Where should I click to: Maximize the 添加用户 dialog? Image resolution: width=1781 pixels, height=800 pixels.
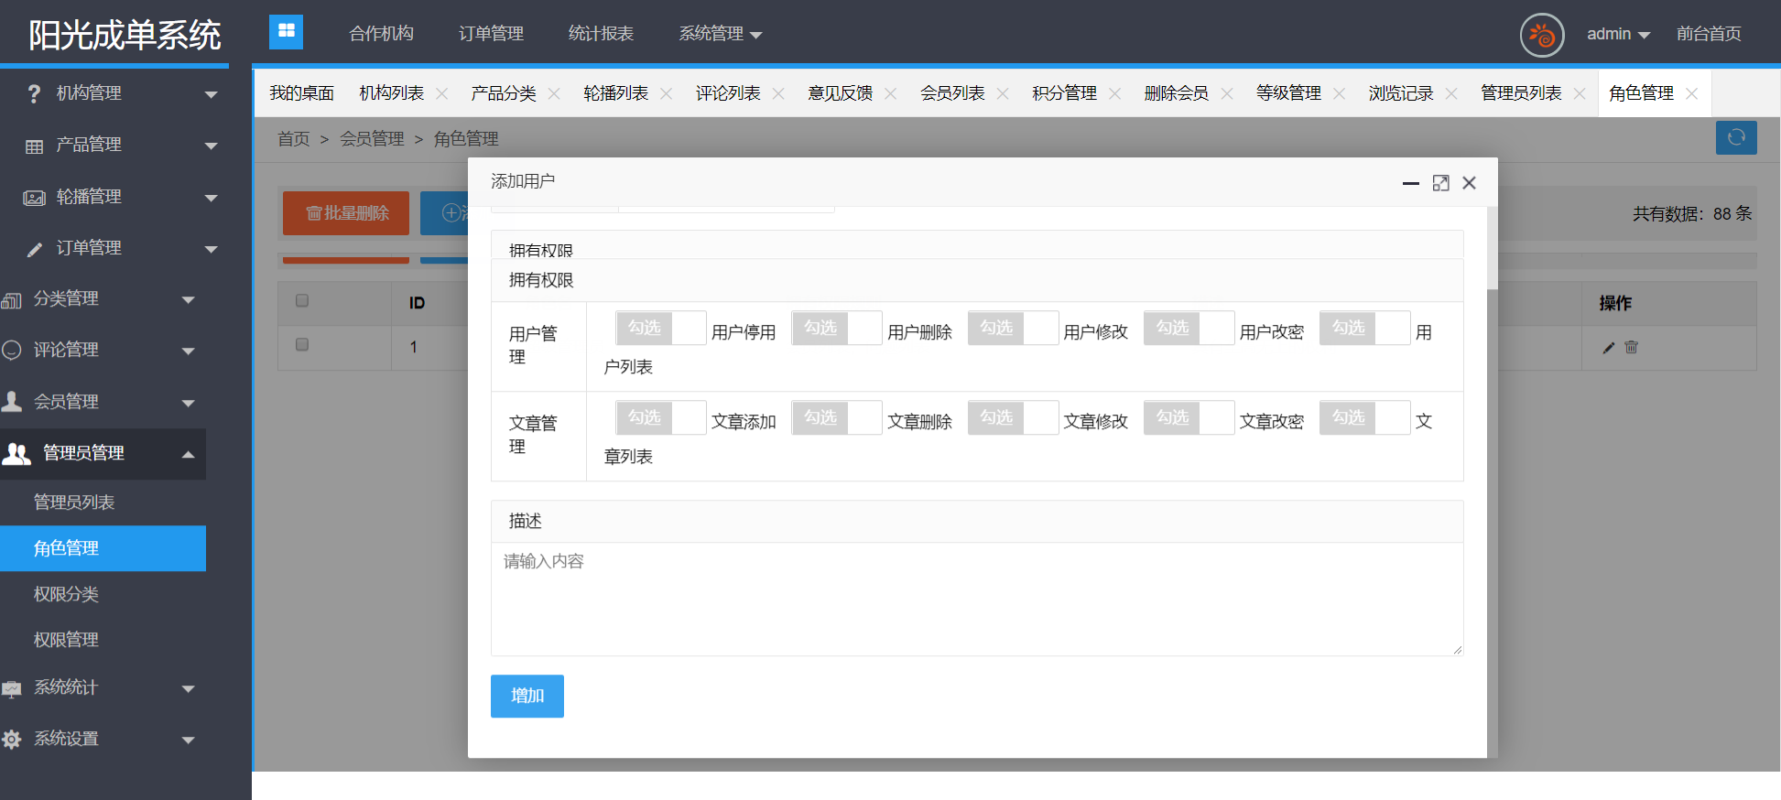(x=1440, y=183)
